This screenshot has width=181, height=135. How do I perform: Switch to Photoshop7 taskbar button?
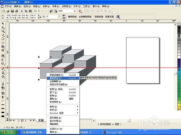point(113,132)
